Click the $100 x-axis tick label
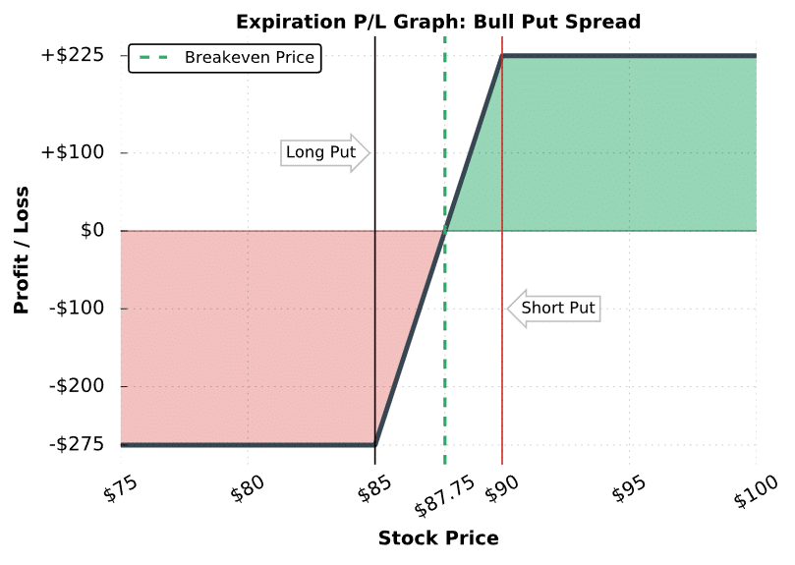The height and width of the screenshot is (565, 795). coord(756,492)
